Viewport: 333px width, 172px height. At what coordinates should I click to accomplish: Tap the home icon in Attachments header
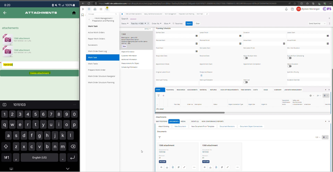click(x=74, y=13)
